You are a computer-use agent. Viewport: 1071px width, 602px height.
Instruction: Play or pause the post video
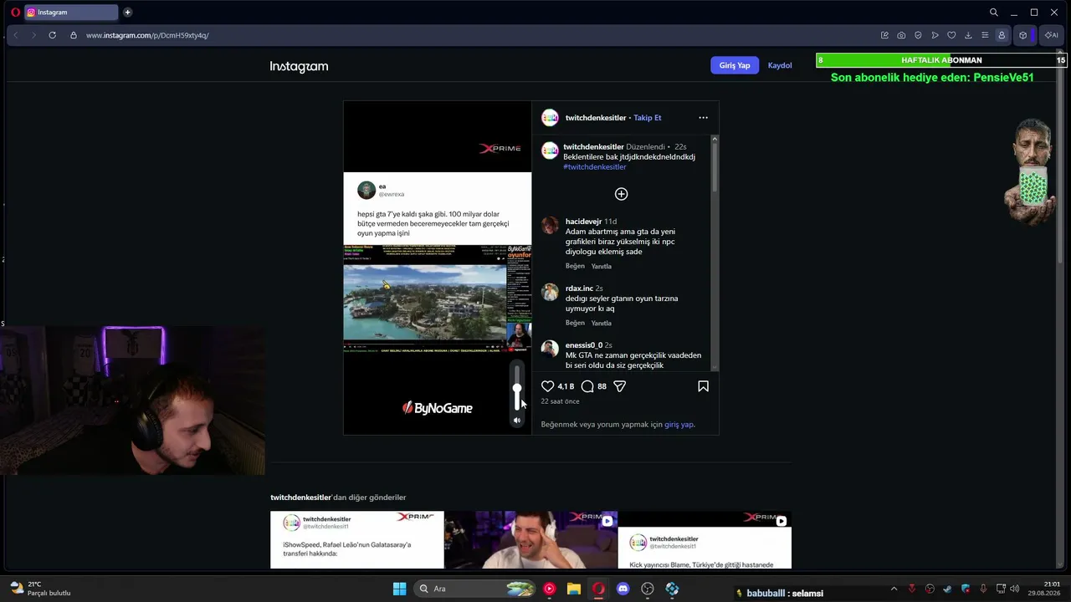tap(437, 268)
